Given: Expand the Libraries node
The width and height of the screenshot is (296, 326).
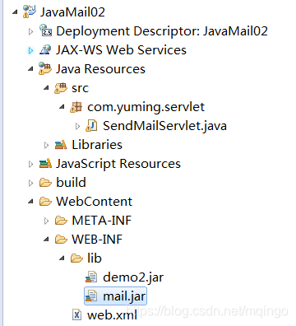Looking at the screenshot, I should [x=46, y=145].
